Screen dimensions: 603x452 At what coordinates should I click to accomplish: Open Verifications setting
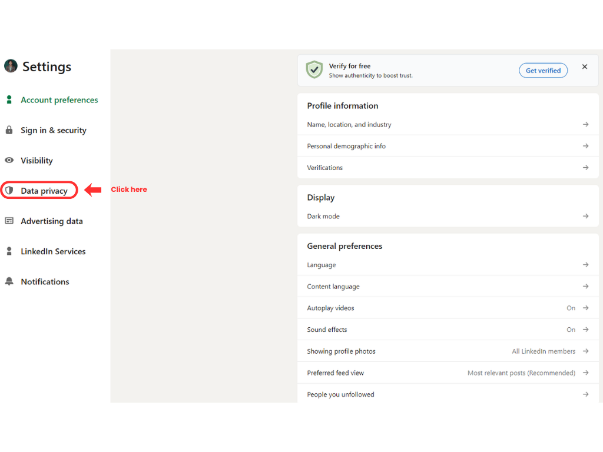click(x=448, y=168)
